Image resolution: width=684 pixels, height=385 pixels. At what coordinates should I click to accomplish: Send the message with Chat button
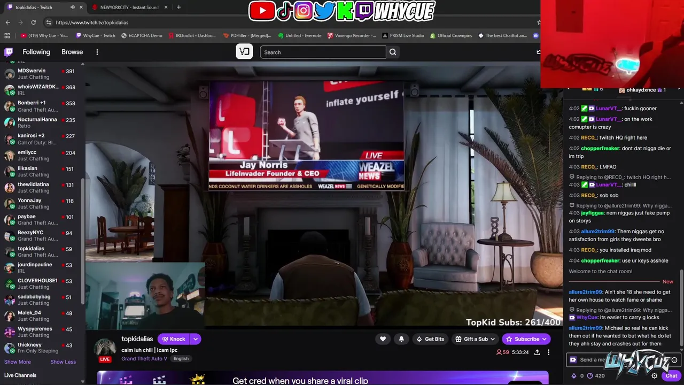tap(671, 376)
